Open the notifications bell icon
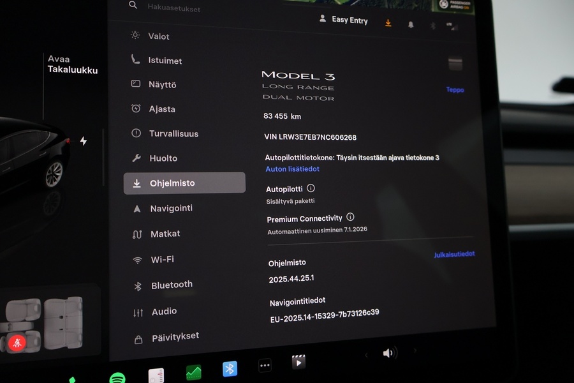 (x=410, y=24)
